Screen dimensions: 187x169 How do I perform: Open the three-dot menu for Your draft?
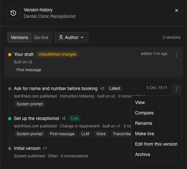click(x=177, y=55)
